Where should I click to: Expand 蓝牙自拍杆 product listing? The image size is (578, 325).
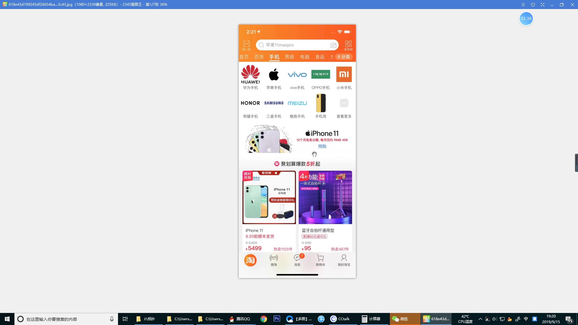[x=325, y=210]
